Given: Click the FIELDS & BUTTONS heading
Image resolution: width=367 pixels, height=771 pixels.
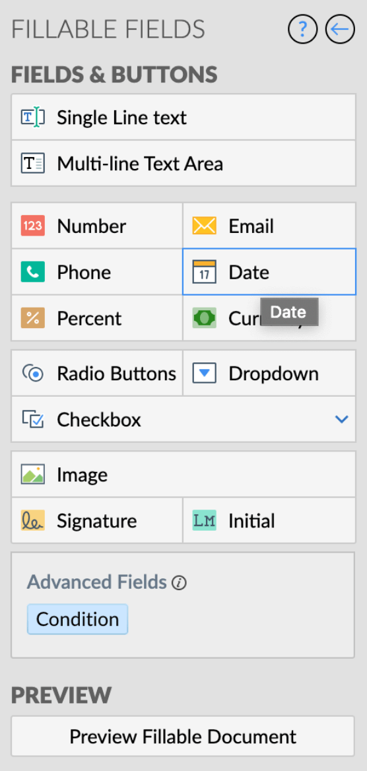Looking at the screenshot, I should click(x=114, y=75).
